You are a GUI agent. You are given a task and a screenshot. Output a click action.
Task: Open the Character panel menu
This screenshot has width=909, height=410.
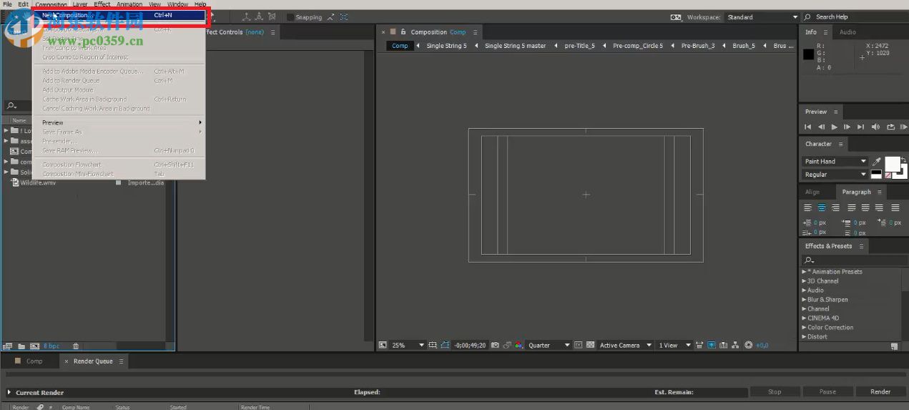[841, 144]
